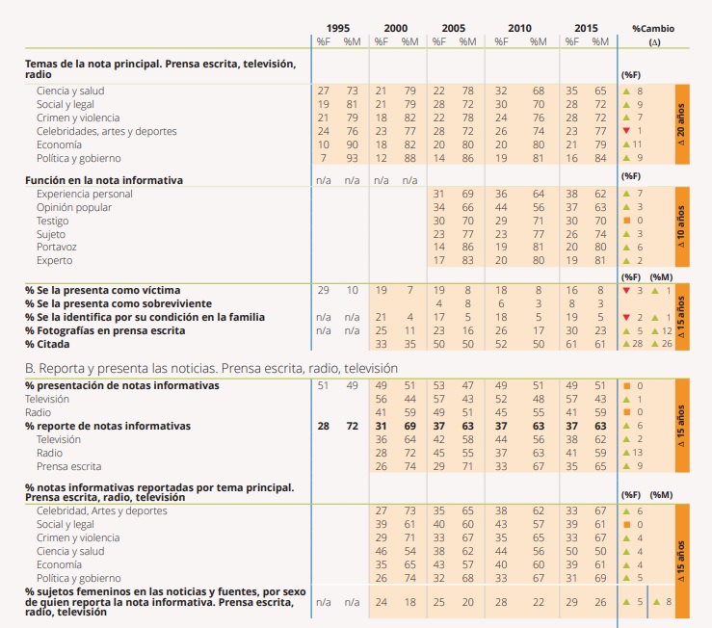Image resolution: width=712 pixels, height=628 pixels.
Task: Click the red down triangle in Celebridades row
Action: [x=626, y=131]
